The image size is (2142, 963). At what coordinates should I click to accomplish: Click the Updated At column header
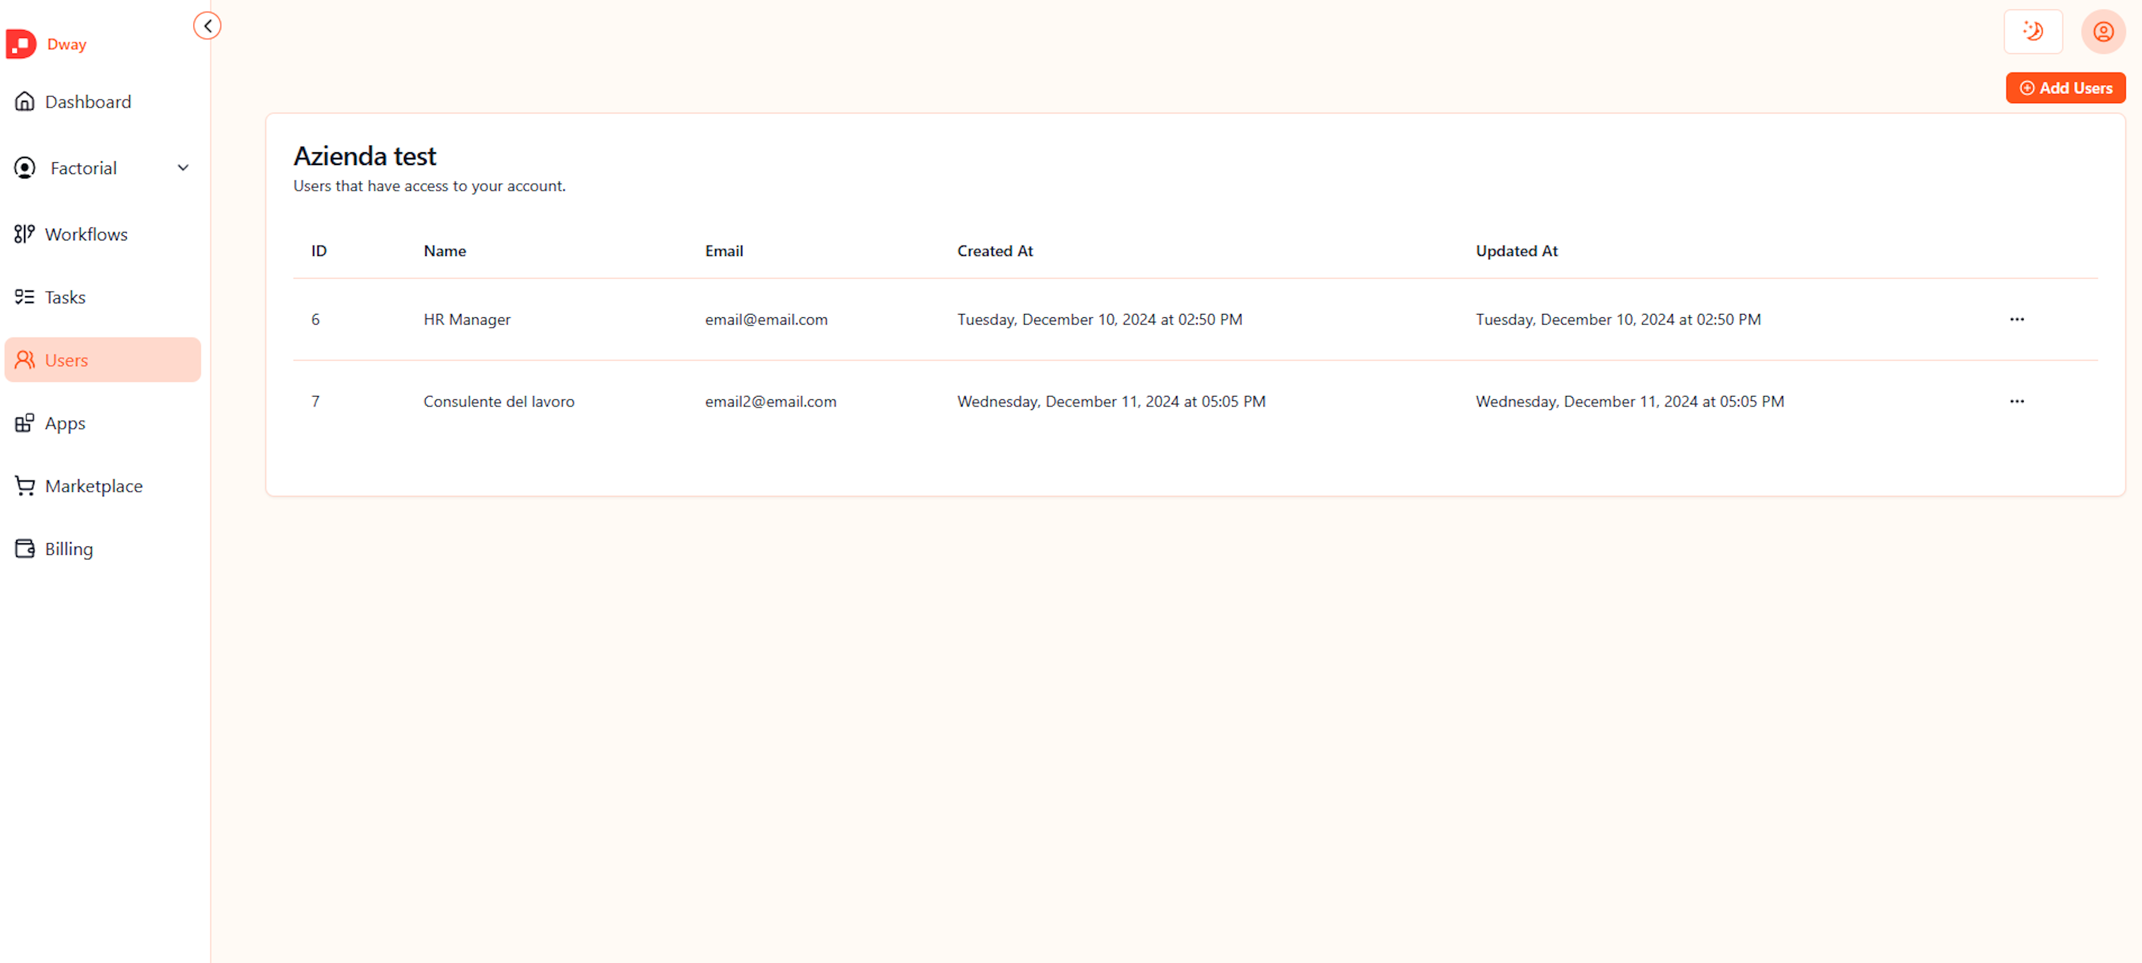coord(1517,251)
